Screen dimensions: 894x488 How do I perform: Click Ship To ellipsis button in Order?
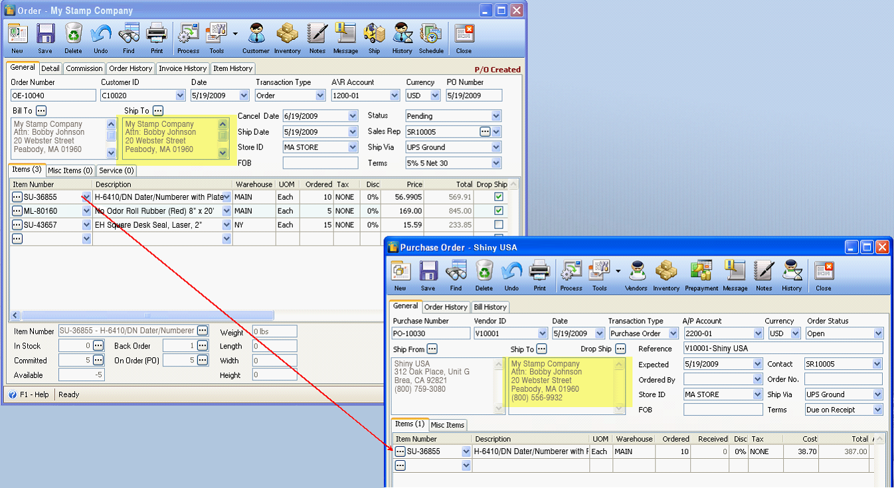[x=158, y=111]
